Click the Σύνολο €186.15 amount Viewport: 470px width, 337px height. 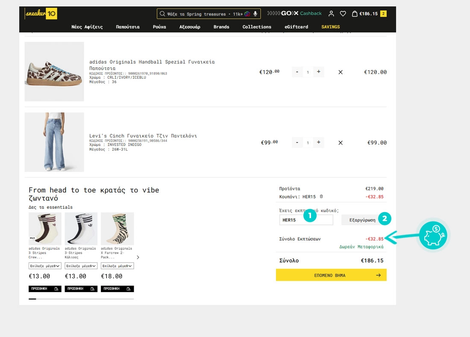pyautogui.click(x=372, y=260)
